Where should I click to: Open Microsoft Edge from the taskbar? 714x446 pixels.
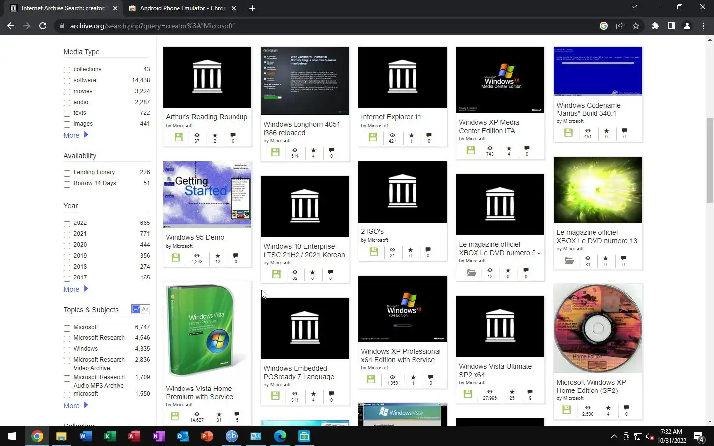pyautogui.click(x=280, y=436)
